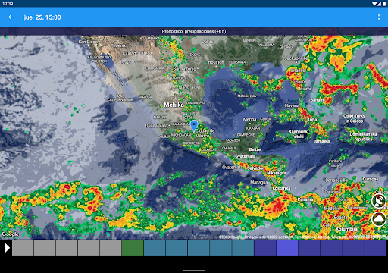
Task: Click the 'Kostarika' country label
Action: (281, 188)
